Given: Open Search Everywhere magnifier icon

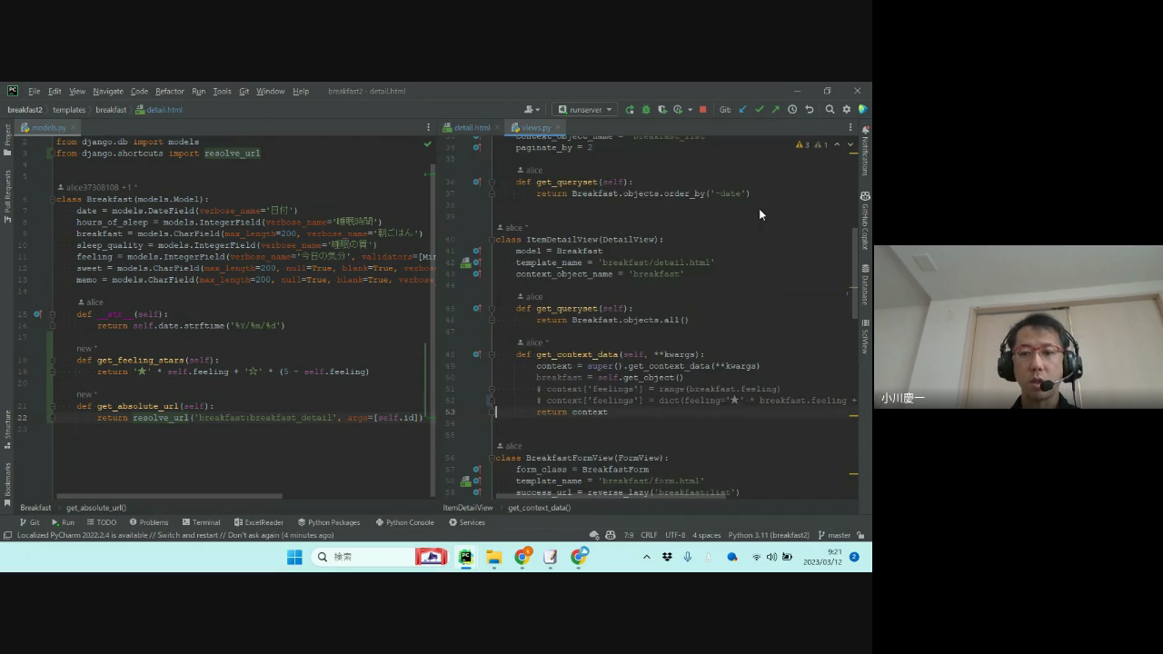Looking at the screenshot, I should click(x=830, y=110).
